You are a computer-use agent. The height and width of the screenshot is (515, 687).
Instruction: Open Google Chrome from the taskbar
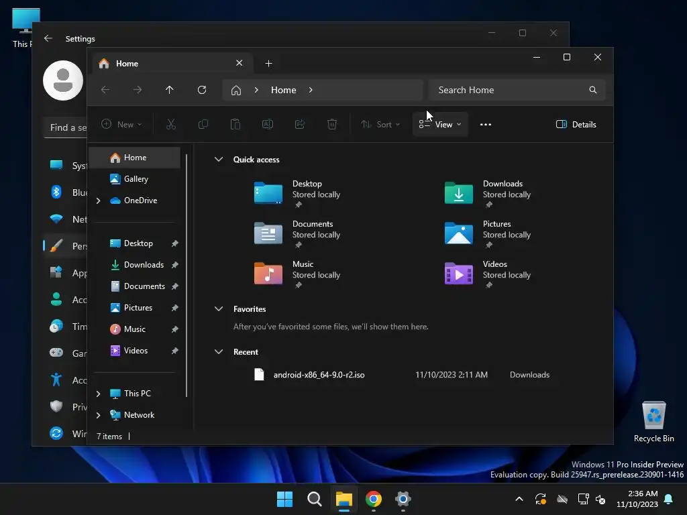(x=374, y=499)
